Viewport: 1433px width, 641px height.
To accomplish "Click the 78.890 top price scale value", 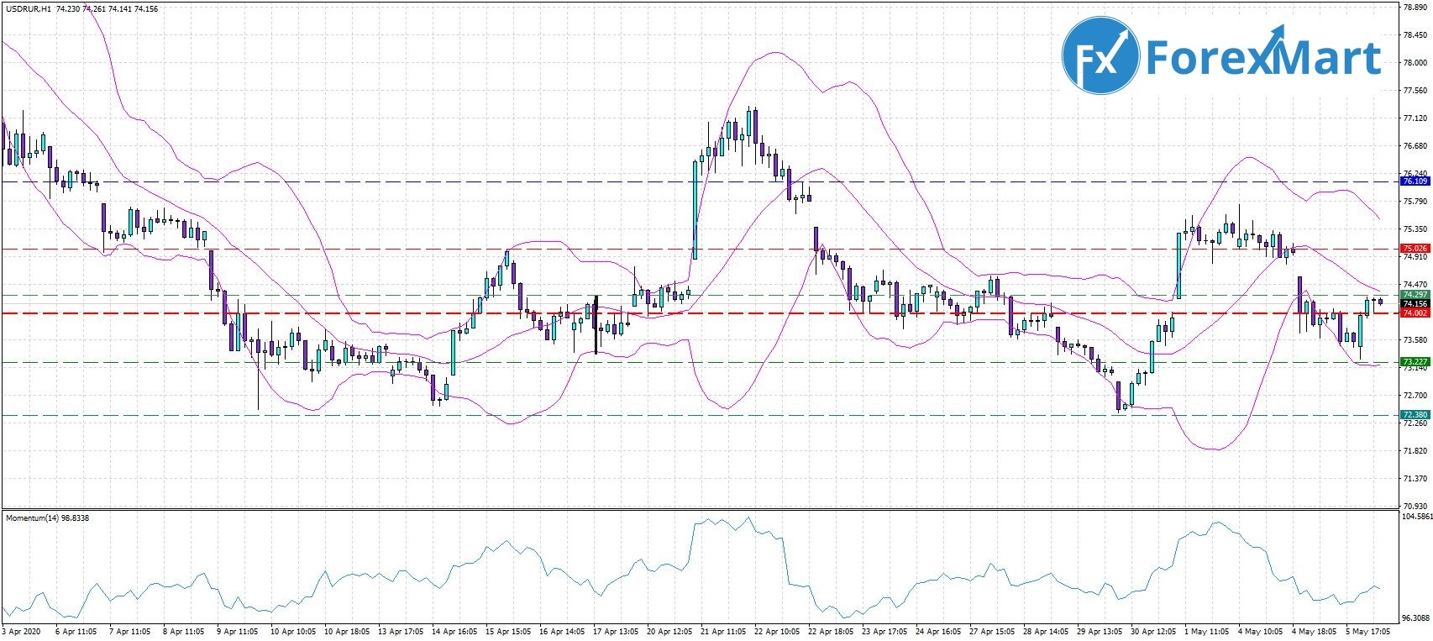I will [x=1415, y=8].
